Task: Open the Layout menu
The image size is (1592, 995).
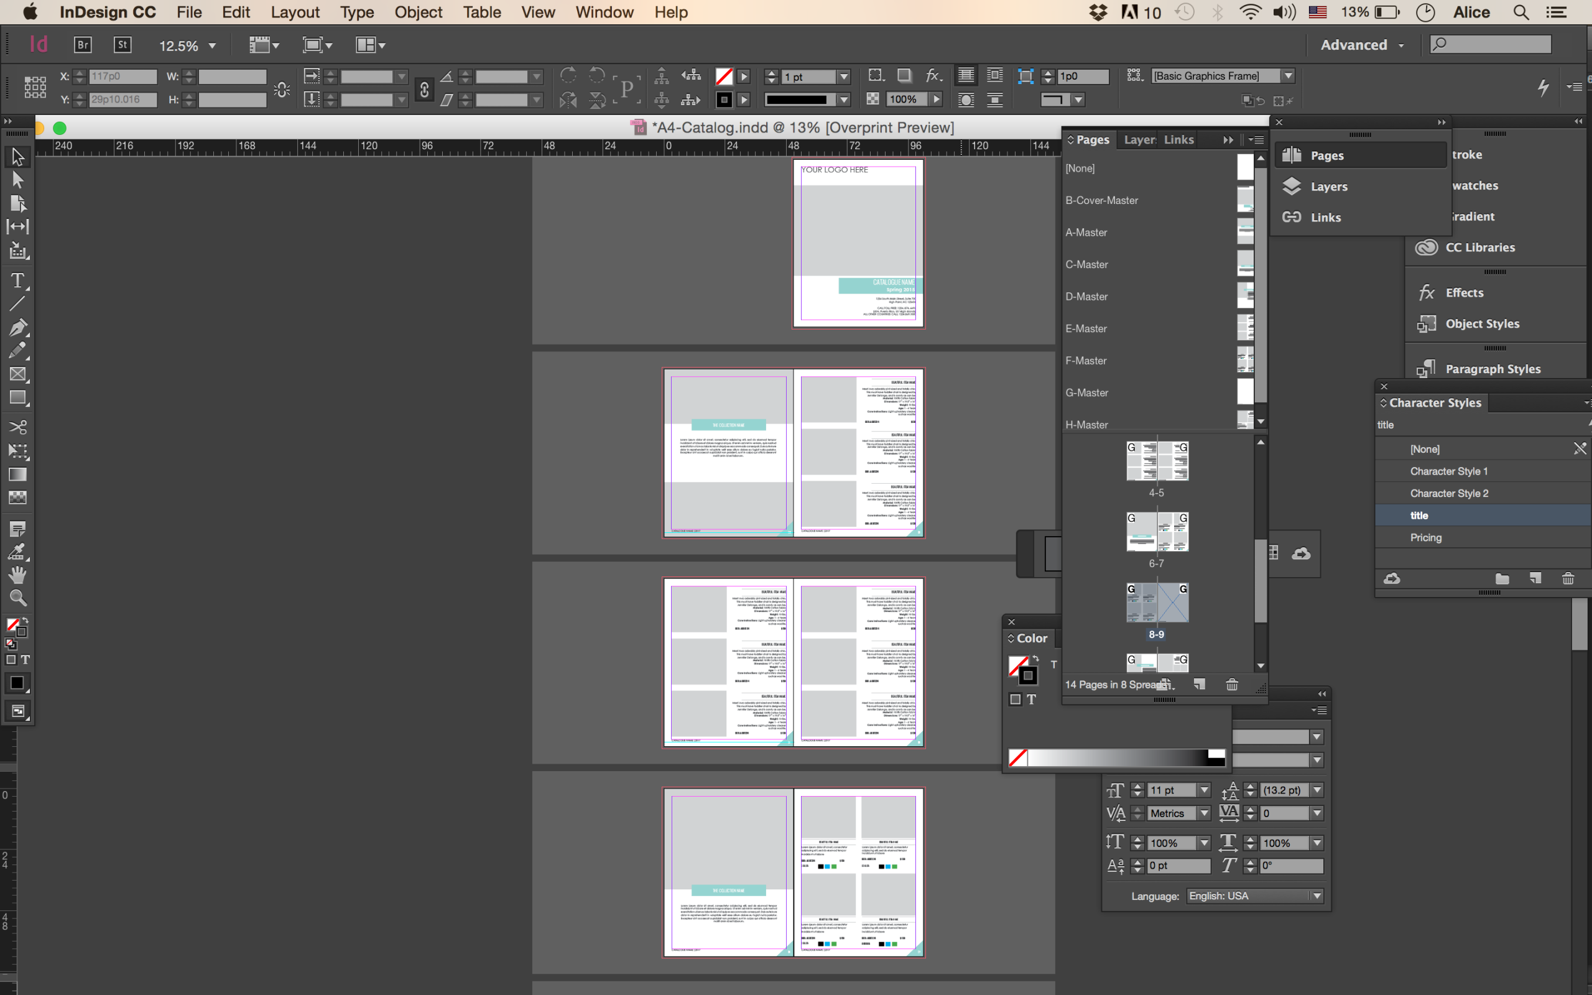Action: 295,12
